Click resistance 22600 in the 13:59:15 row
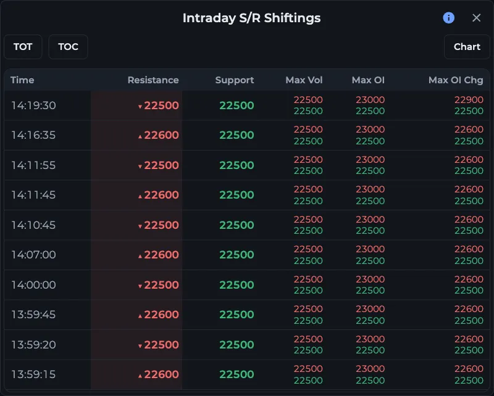The width and height of the screenshot is (494, 396). click(x=161, y=374)
